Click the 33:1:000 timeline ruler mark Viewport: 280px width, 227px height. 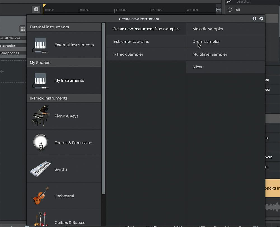[192, 10]
